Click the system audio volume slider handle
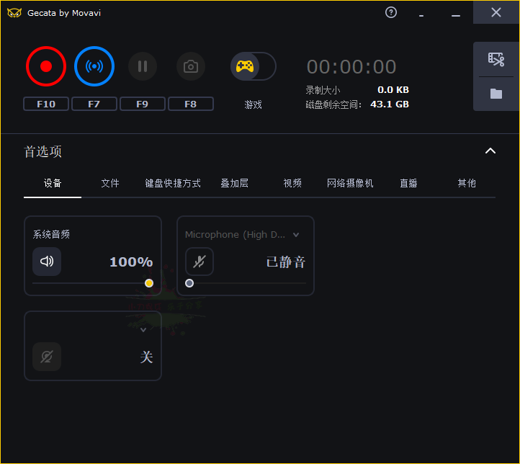 pyautogui.click(x=149, y=283)
